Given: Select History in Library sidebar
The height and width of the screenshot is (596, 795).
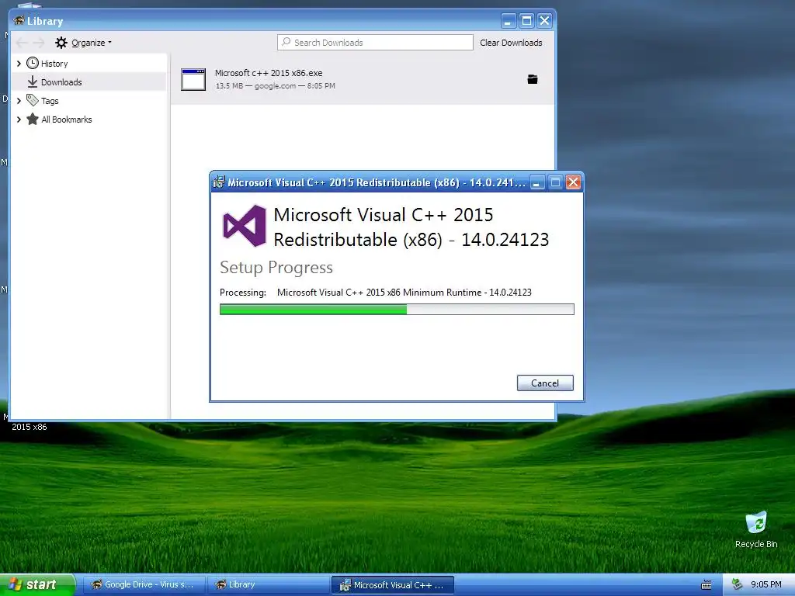Looking at the screenshot, I should click(x=54, y=64).
